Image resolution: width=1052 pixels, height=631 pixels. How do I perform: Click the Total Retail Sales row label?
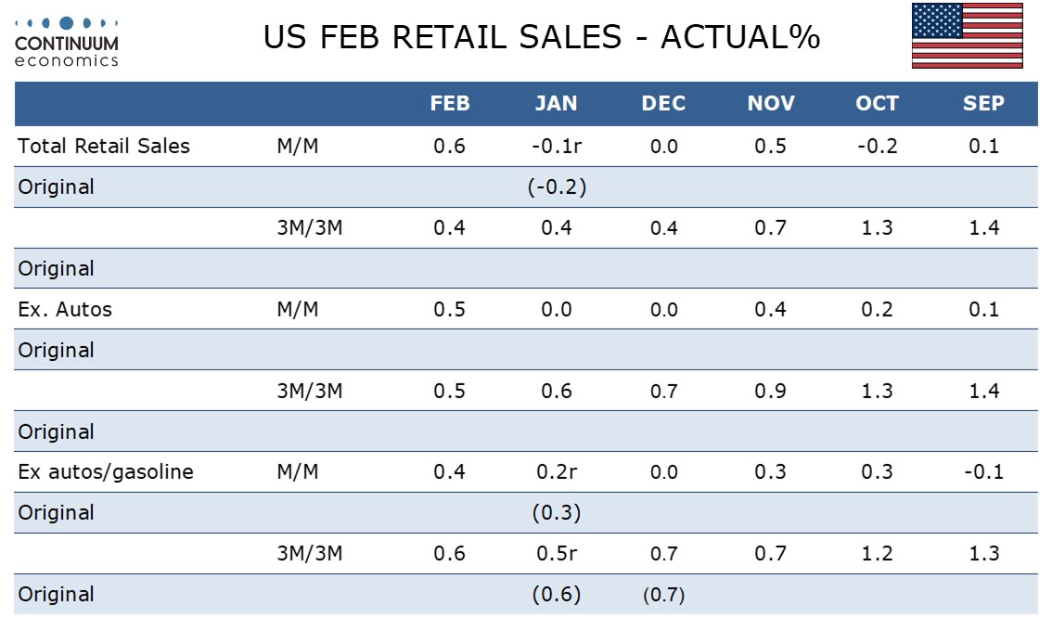pyautogui.click(x=104, y=146)
